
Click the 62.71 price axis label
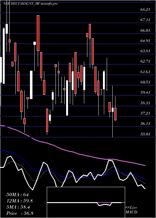145,61
